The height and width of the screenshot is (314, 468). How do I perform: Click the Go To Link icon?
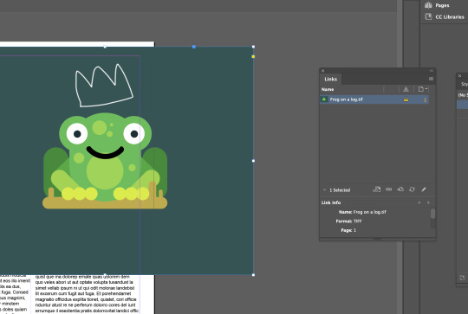pyautogui.click(x=400, y=189)
